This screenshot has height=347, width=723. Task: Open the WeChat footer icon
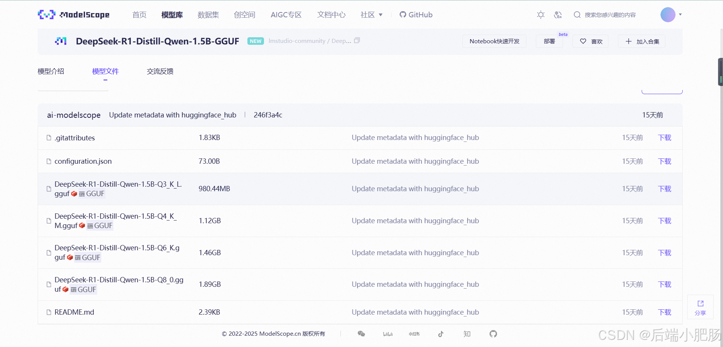(x=361, y=334)
